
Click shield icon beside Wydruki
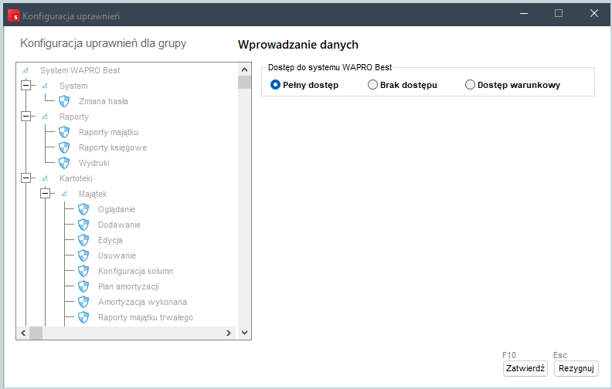pyautogui.click(x=64, y=163)
